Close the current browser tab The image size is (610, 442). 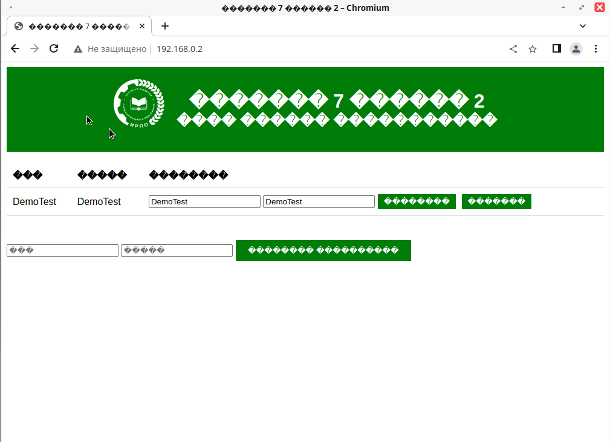[x=143, y=27]
